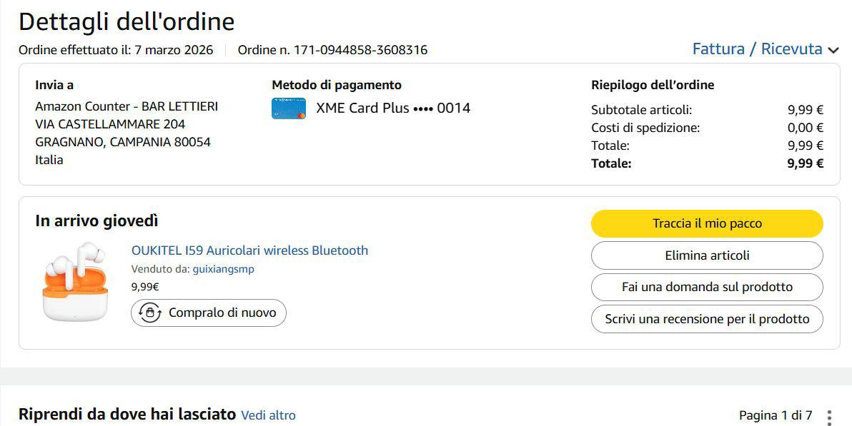The height and width of the screenshot is (426, 852).
Task: Choose Scrivi una recensione per il prodotto
Action: tap(707, 319)
